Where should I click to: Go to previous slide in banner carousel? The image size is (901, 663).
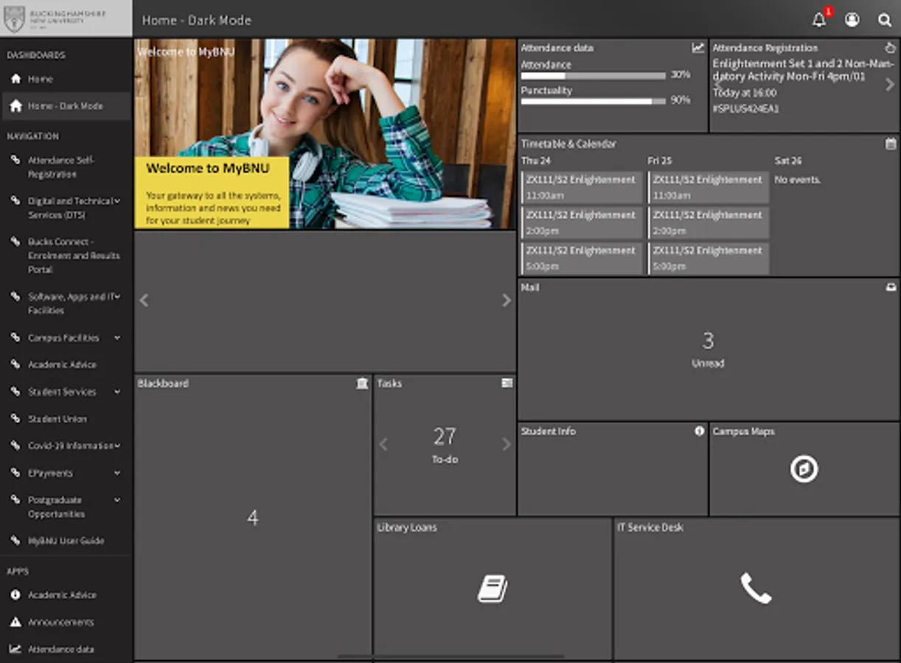click(x=144, y=301)
